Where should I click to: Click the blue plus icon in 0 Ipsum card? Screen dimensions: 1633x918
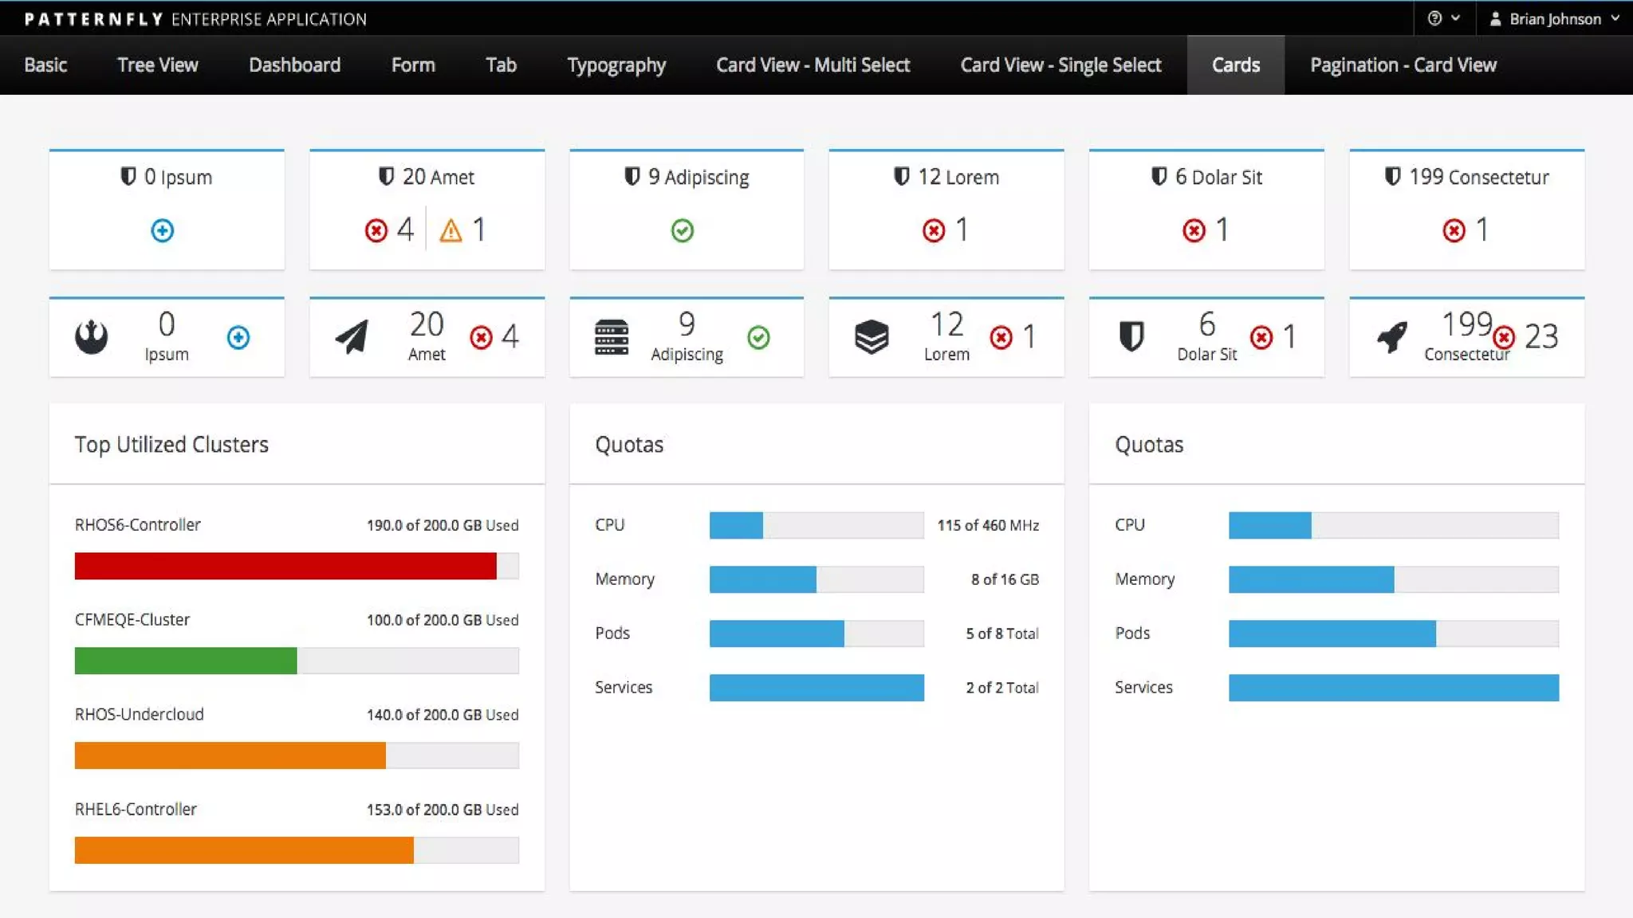click(162, 230)
